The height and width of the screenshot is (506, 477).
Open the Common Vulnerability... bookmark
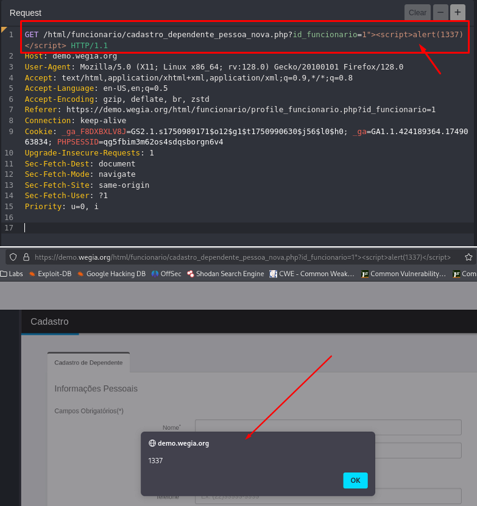403,274
